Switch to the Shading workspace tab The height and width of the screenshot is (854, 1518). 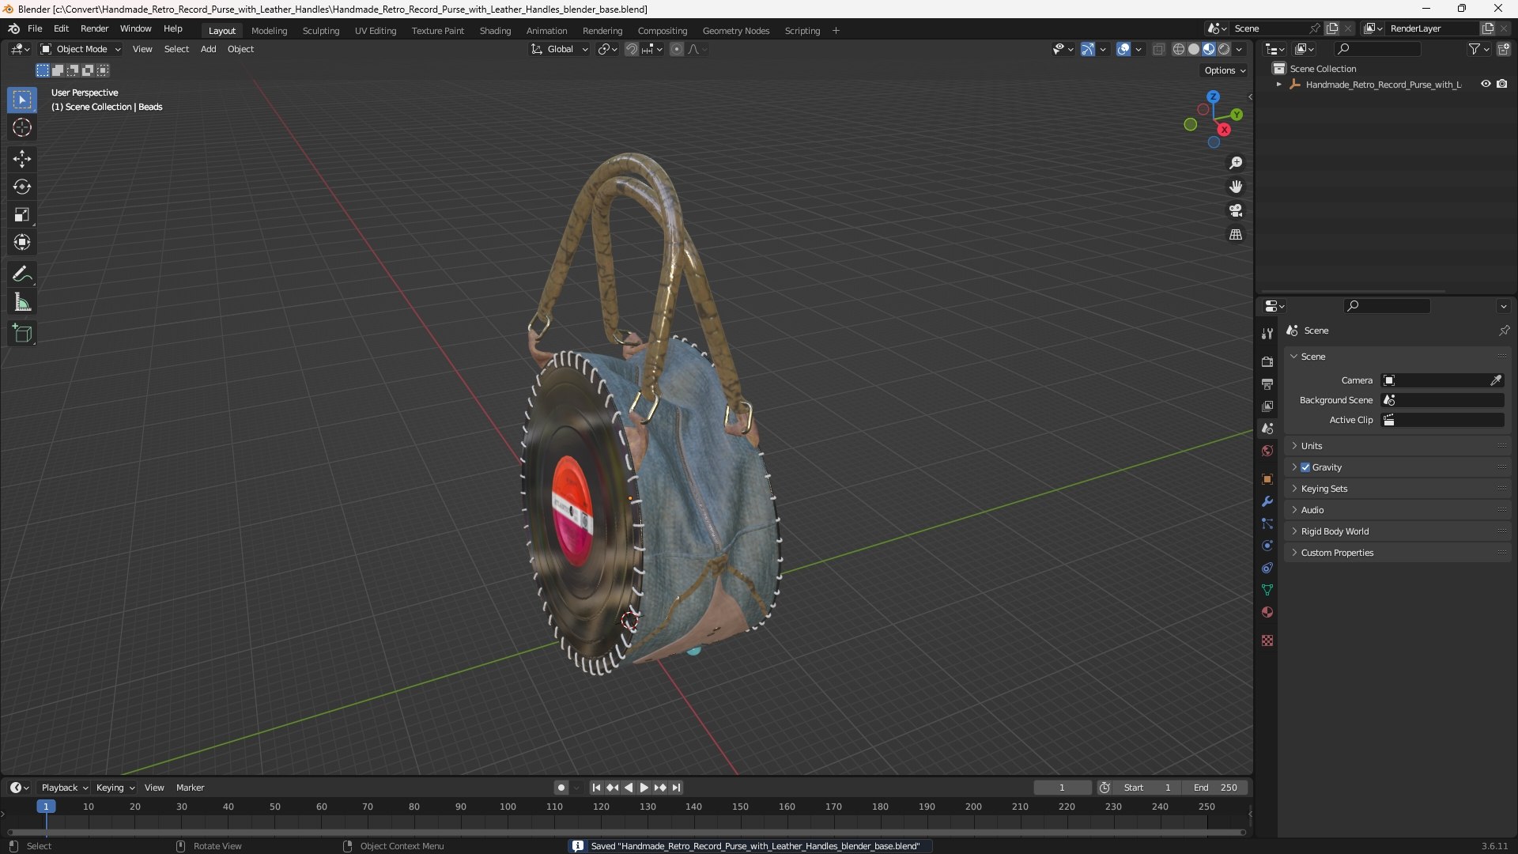495,31
